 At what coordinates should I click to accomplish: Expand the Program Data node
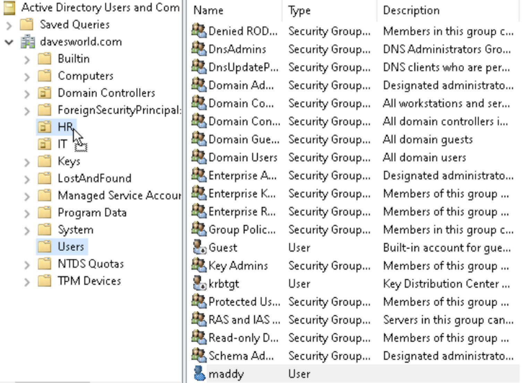click(x=27, y=214)
